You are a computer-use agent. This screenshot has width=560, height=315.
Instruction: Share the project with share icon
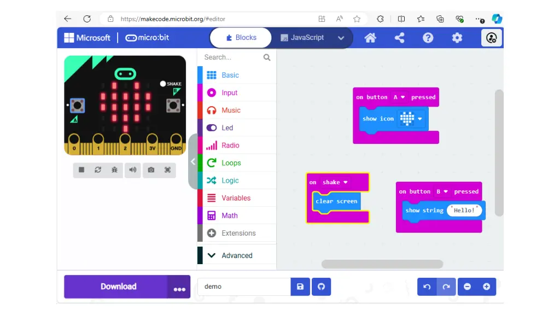click(x=399, y=38)
